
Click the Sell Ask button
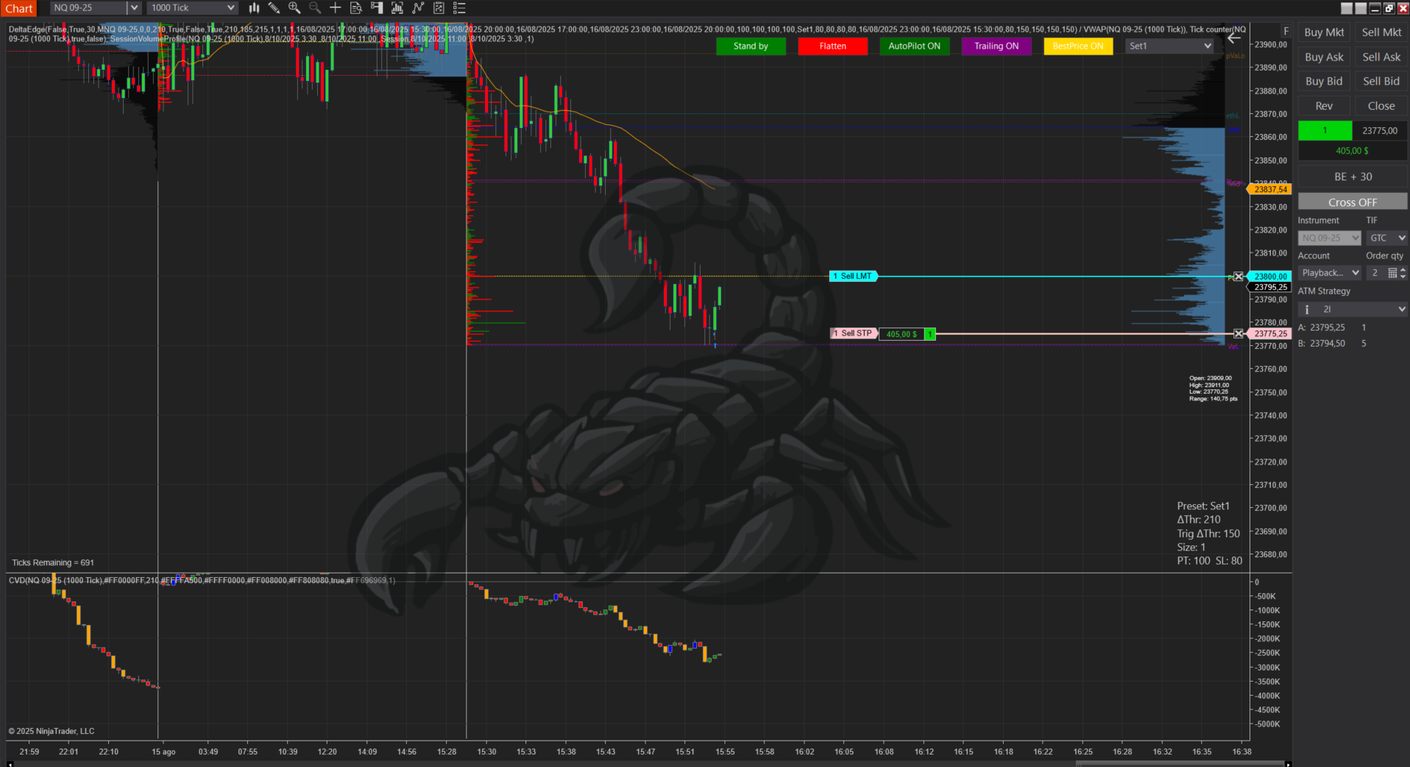(1381, 57)
